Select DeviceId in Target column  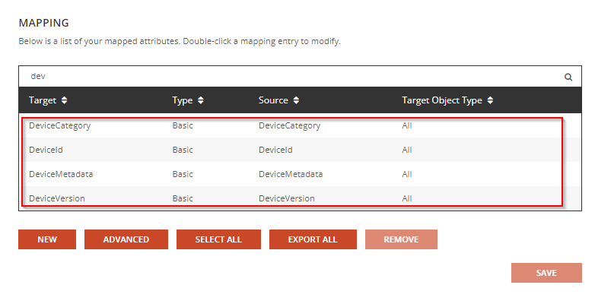click(46, 150)
